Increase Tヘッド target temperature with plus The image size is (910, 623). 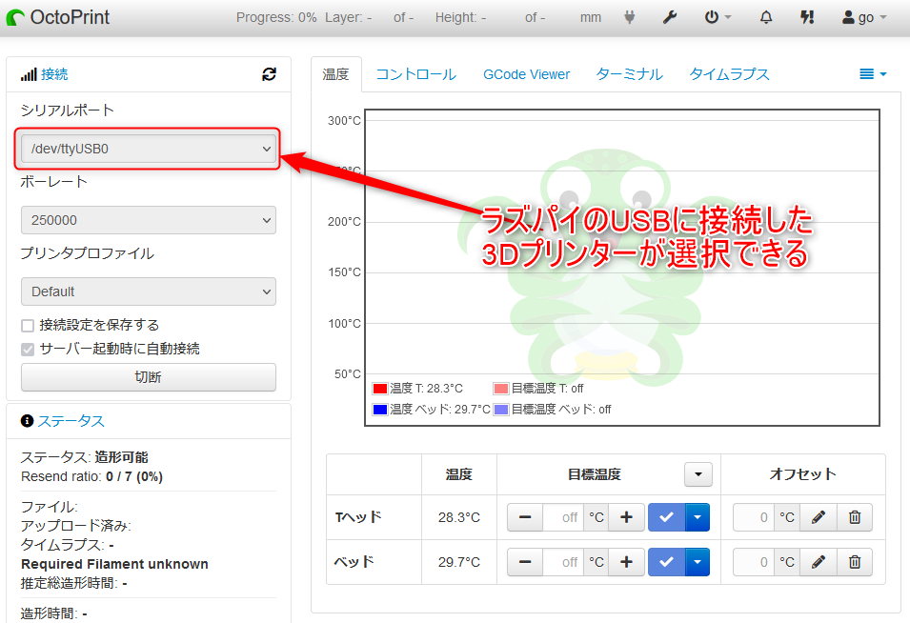tap(626, 517)
